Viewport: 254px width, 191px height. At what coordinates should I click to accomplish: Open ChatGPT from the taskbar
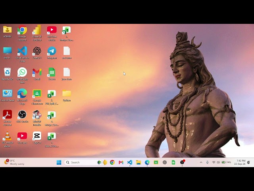165,162
